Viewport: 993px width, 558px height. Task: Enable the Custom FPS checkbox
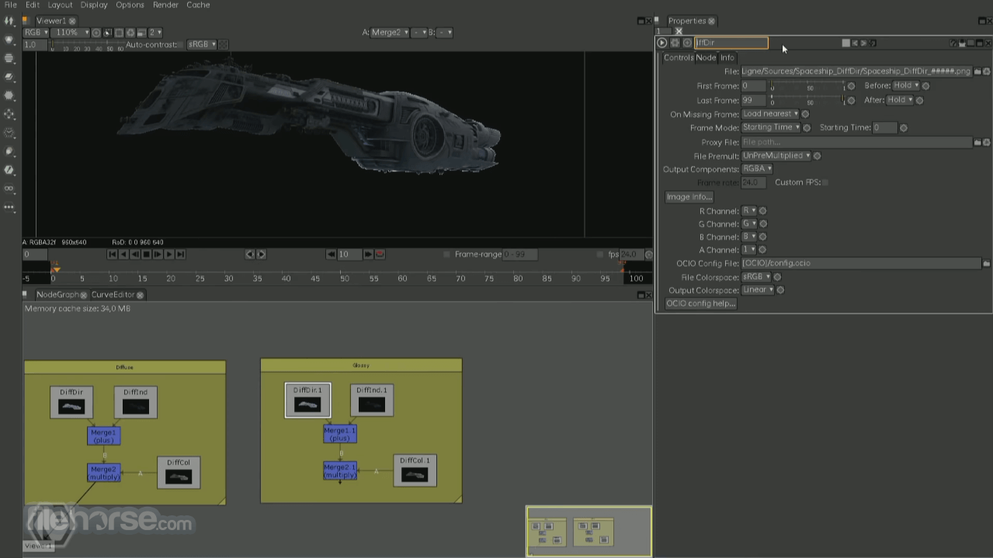point(825,182)
